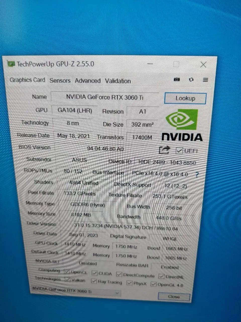This screenshot has width=241, height=322.
Task: Take a GPU-Z screenshot with camera icon
Action: click(x=177, y=79)
